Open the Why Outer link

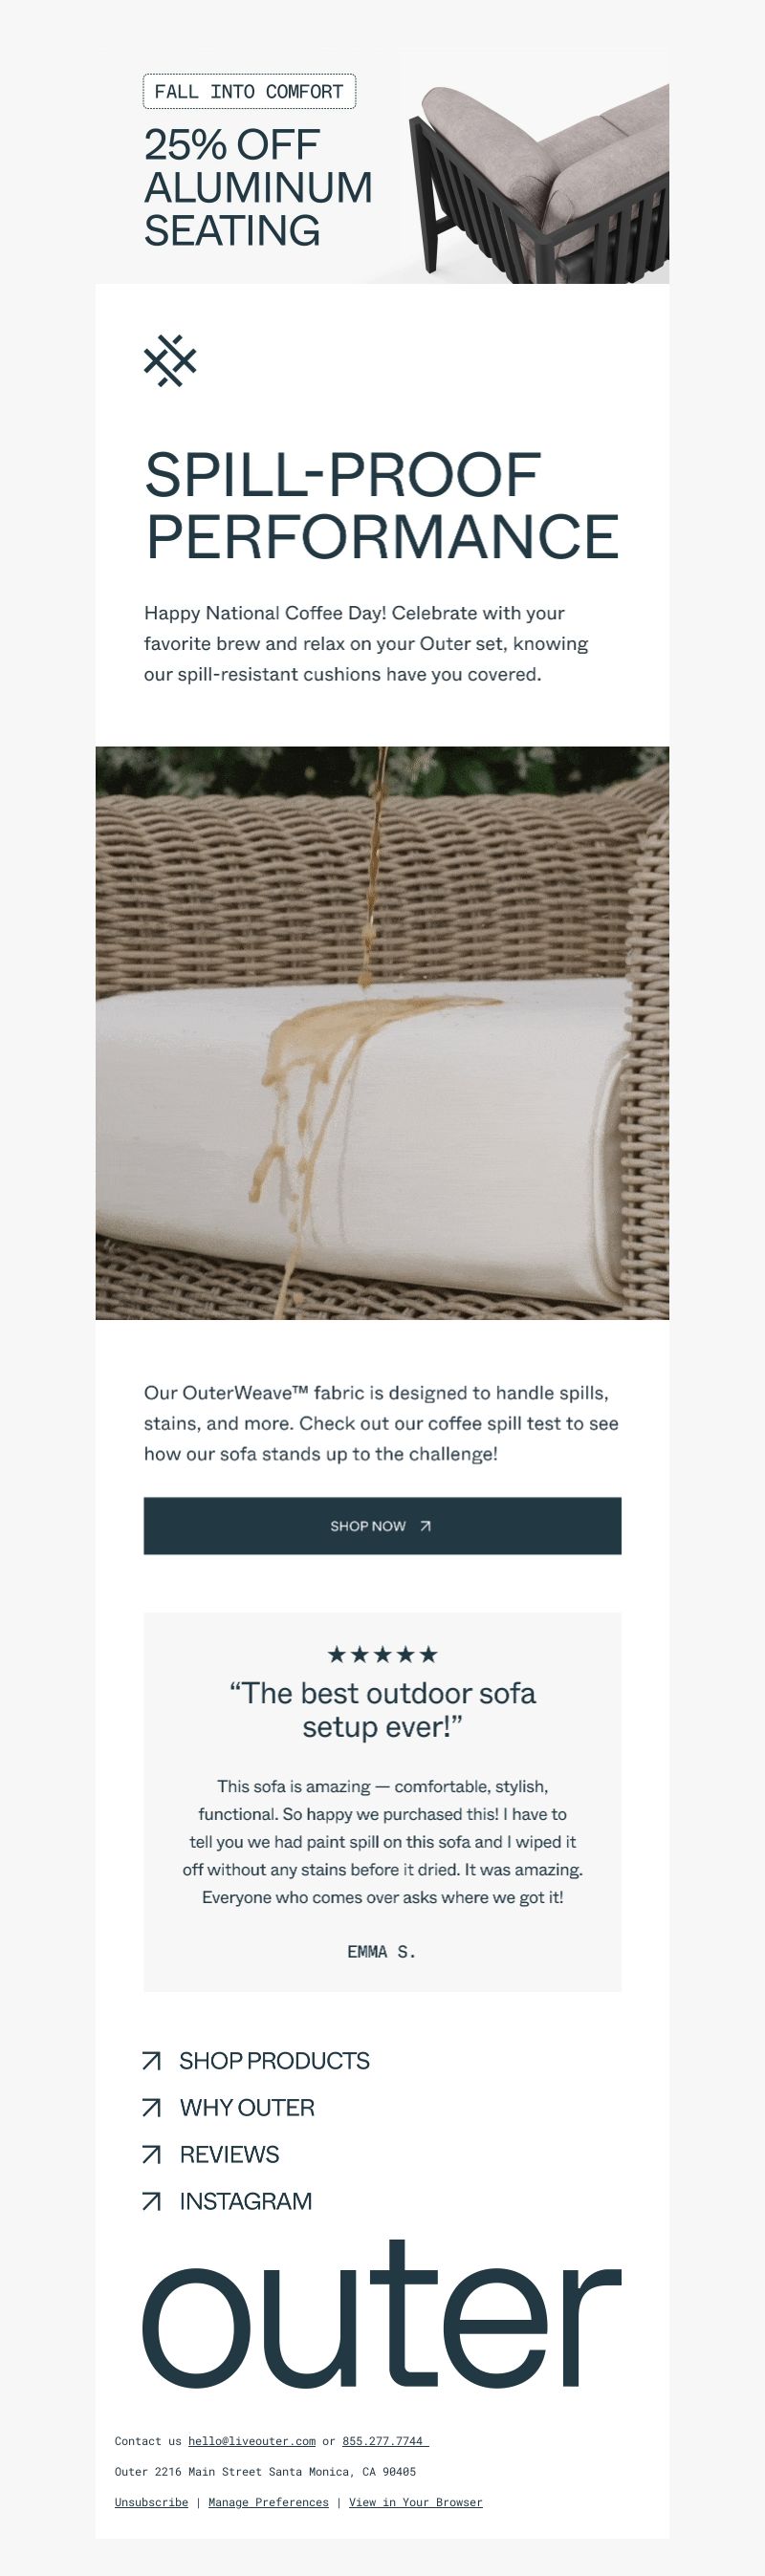(247, 2108)
